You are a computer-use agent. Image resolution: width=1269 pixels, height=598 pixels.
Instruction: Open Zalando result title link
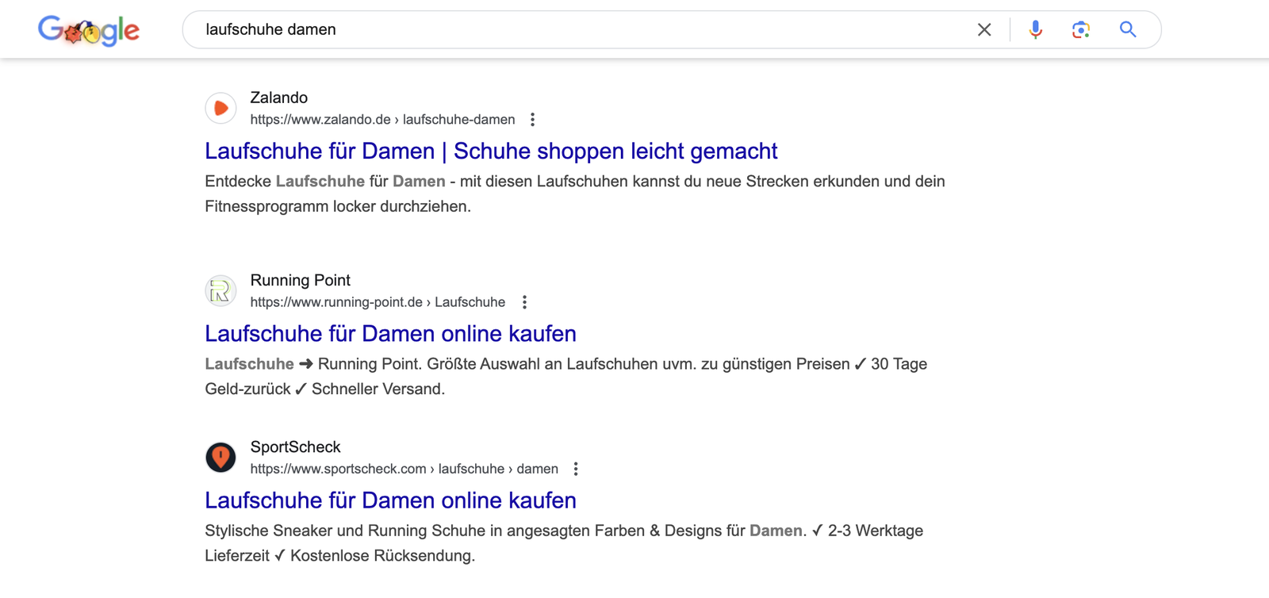pos(491,151)
